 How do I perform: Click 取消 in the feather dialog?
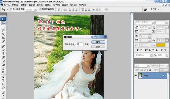point(98,47)
